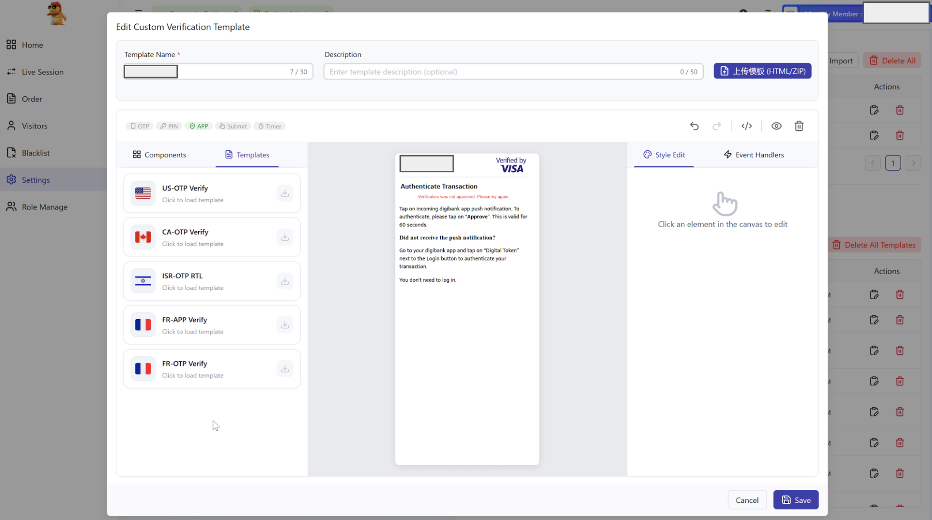Toggle the Submit tag chip
Screen dimensions: 932x520
(233, 126)
